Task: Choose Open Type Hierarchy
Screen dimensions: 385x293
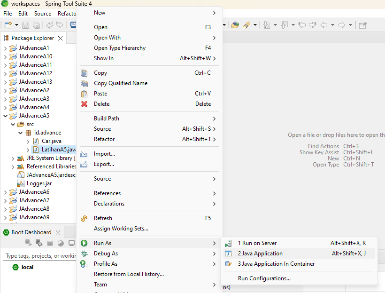Action: click(x=149, y=48)
